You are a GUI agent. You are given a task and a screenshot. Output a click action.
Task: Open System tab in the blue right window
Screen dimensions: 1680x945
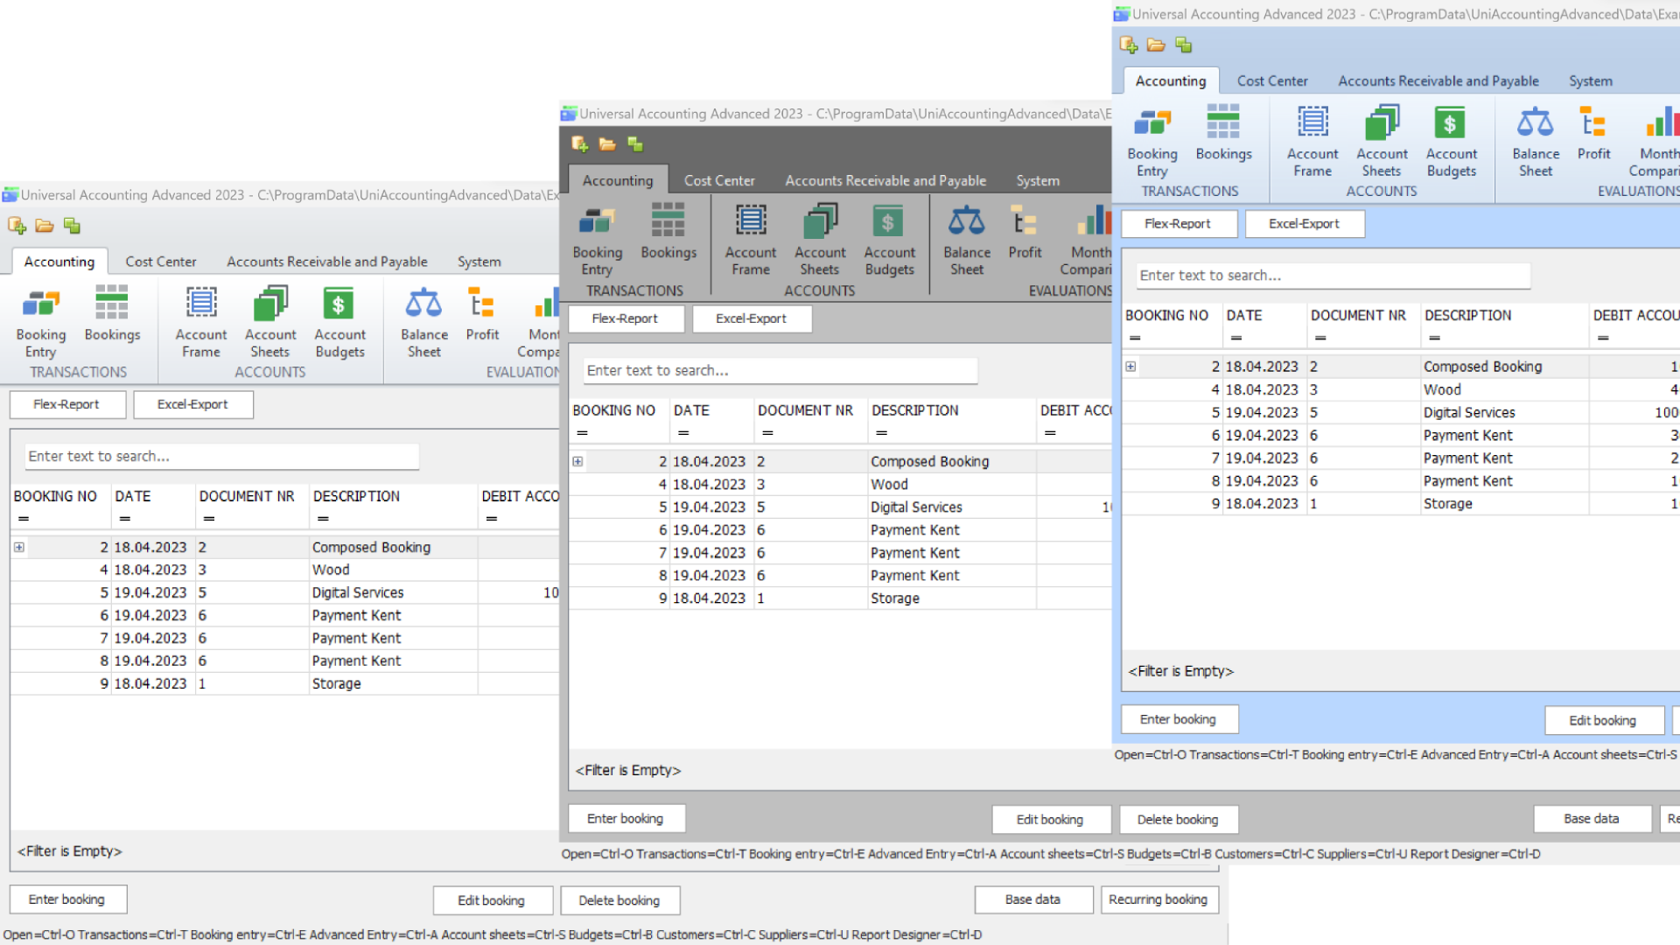coord(1590,81)
